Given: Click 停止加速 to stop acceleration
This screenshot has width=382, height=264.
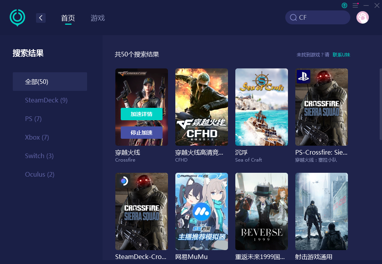Looking at the screenshot, I should click(142, 133).
